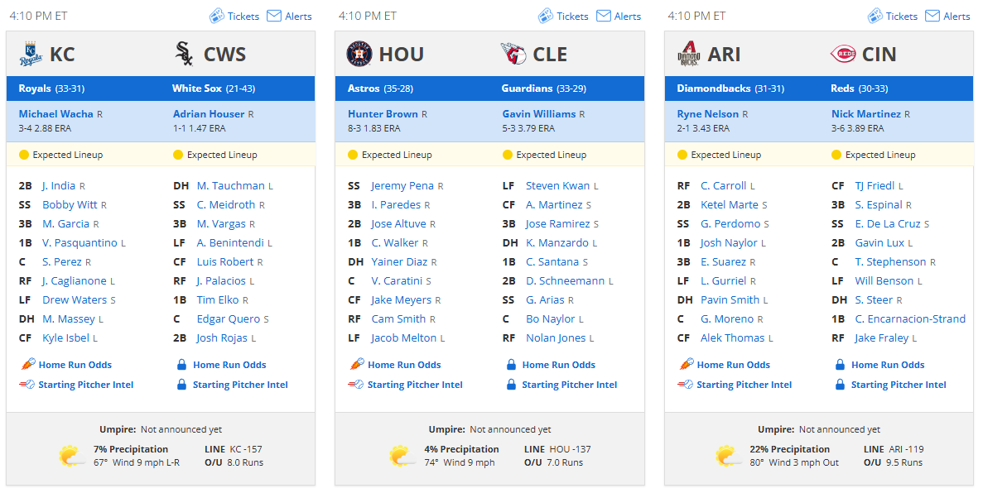Viewport: 983px width, 493px height.
Task: Select Bobby Witt in Royals lineup
Action: (70, 205)
